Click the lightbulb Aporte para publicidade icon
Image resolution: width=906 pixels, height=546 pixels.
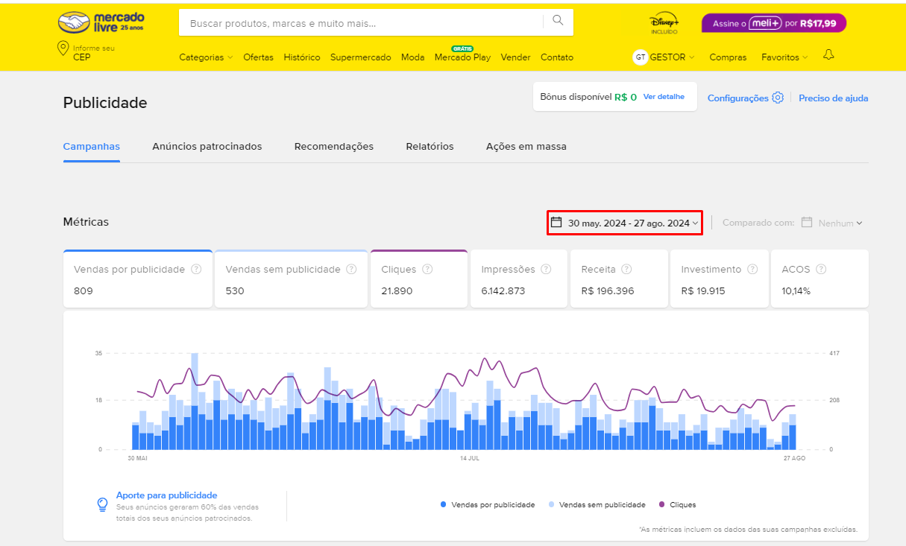pyautogui.click(x=103, y=504)
